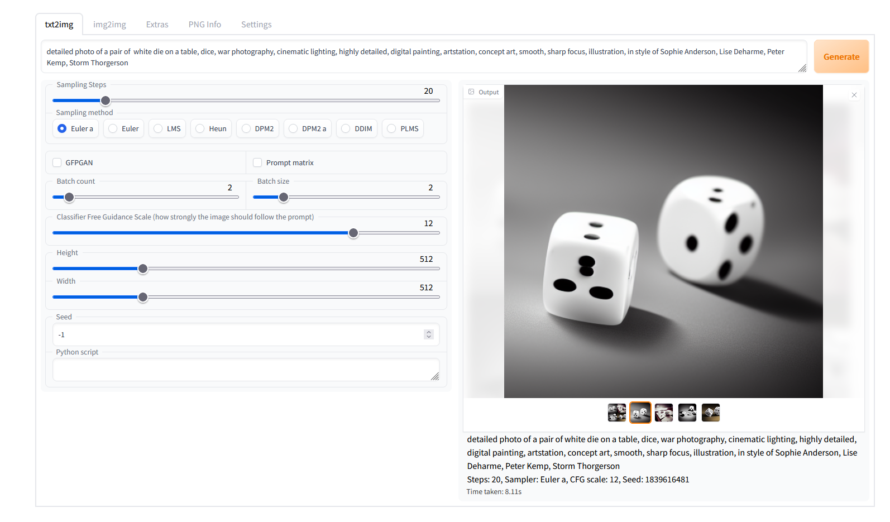
Task: Switch to the img2img tab
Action: pyautogui.click(x=109, y=25)
